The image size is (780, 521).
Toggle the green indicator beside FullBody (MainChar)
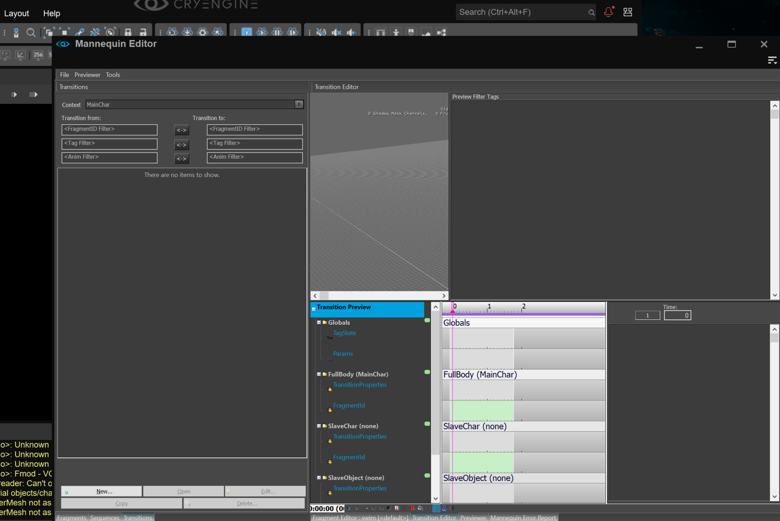pyautogui.click(x=427, y=372)
